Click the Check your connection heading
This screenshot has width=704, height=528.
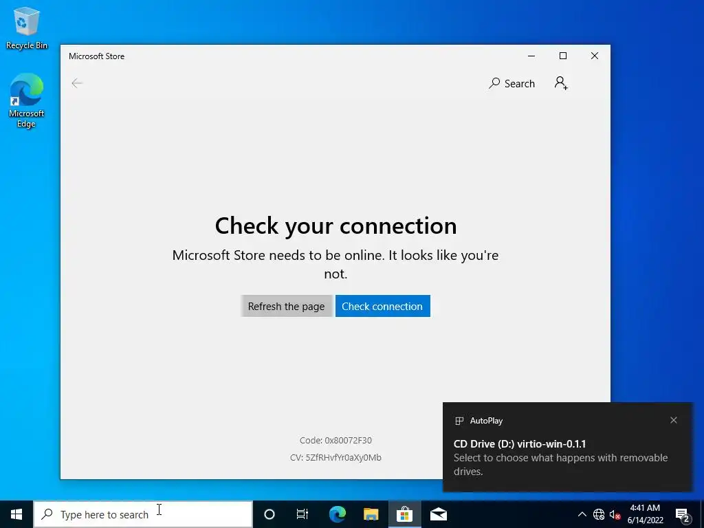pyautogui.click(x=335, y=225)
